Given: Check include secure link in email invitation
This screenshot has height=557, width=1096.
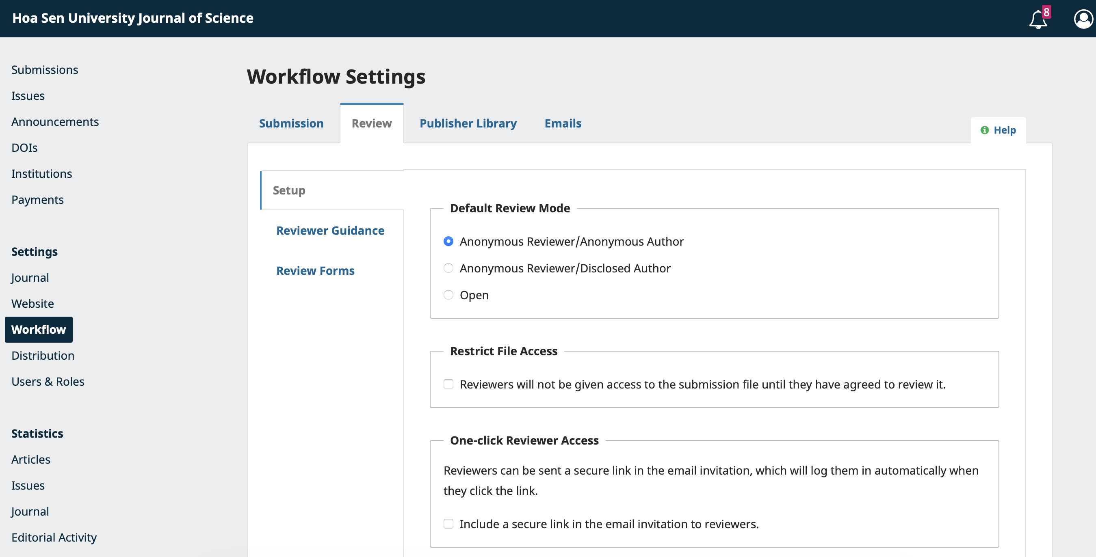Looking at the screenshot, I should click(x=448, y=524).
